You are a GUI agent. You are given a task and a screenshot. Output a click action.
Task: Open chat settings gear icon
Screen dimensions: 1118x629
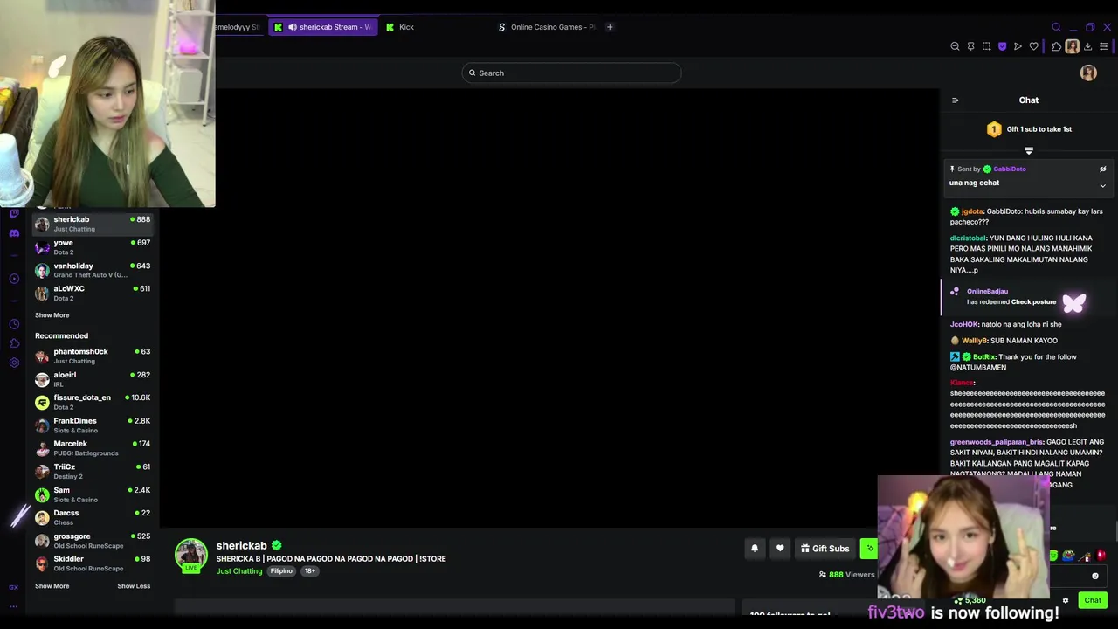pos(1065,600)
